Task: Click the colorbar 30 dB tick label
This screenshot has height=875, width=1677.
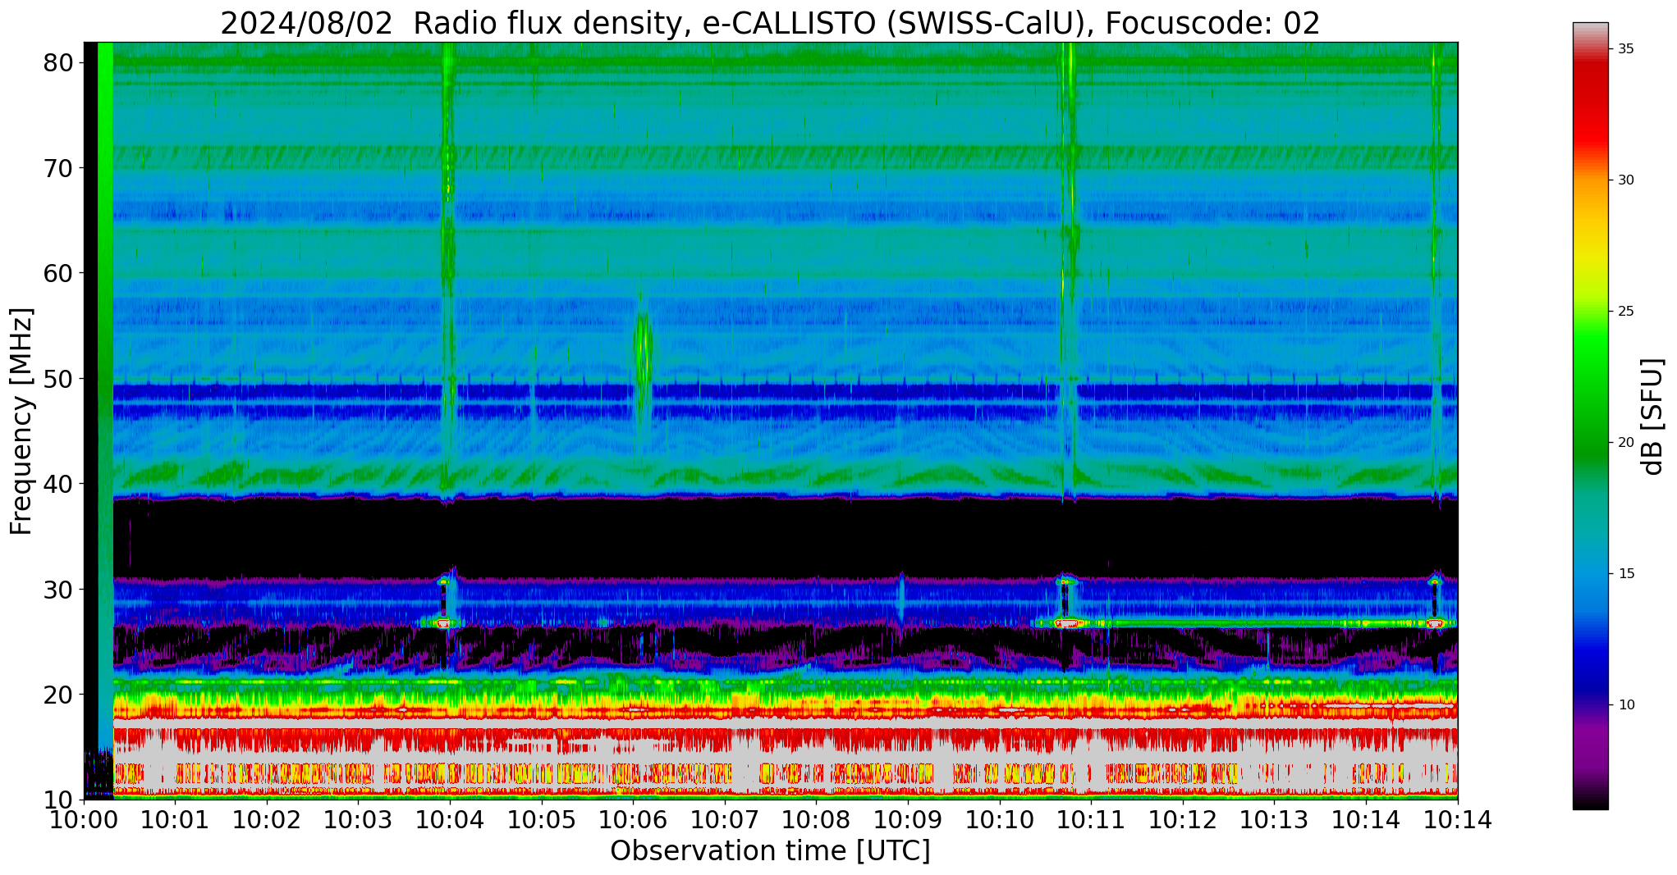Action: [x=1625, y=180]
